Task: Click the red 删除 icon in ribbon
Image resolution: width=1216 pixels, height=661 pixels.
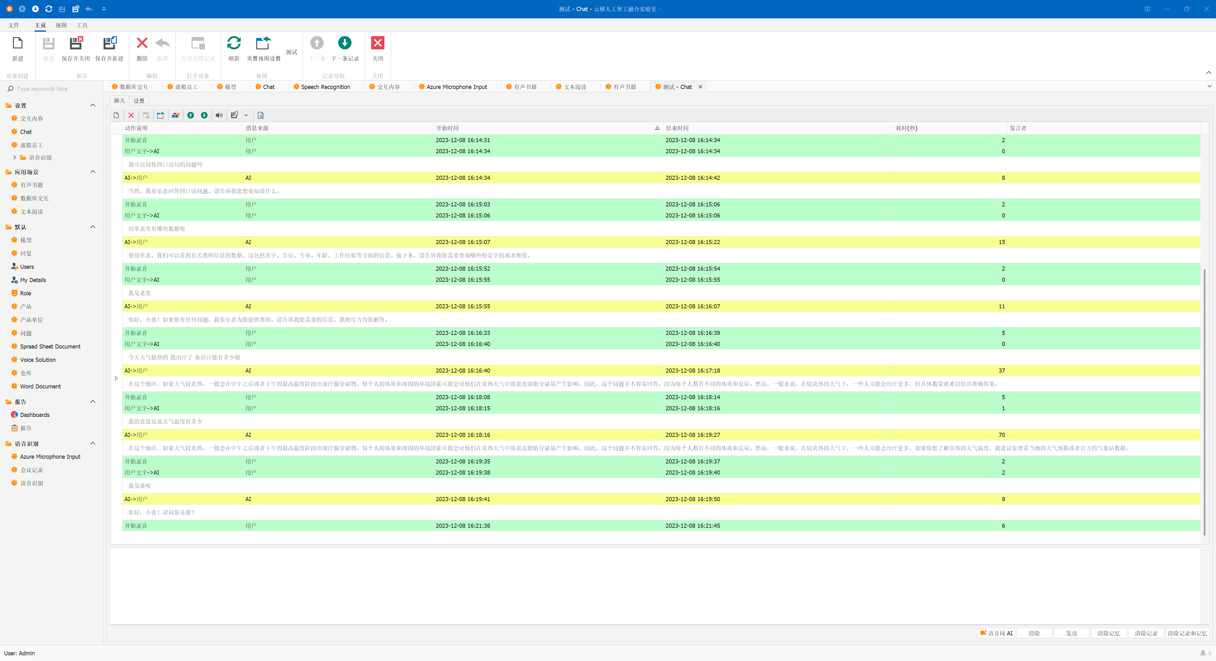Action: [142, 43]
